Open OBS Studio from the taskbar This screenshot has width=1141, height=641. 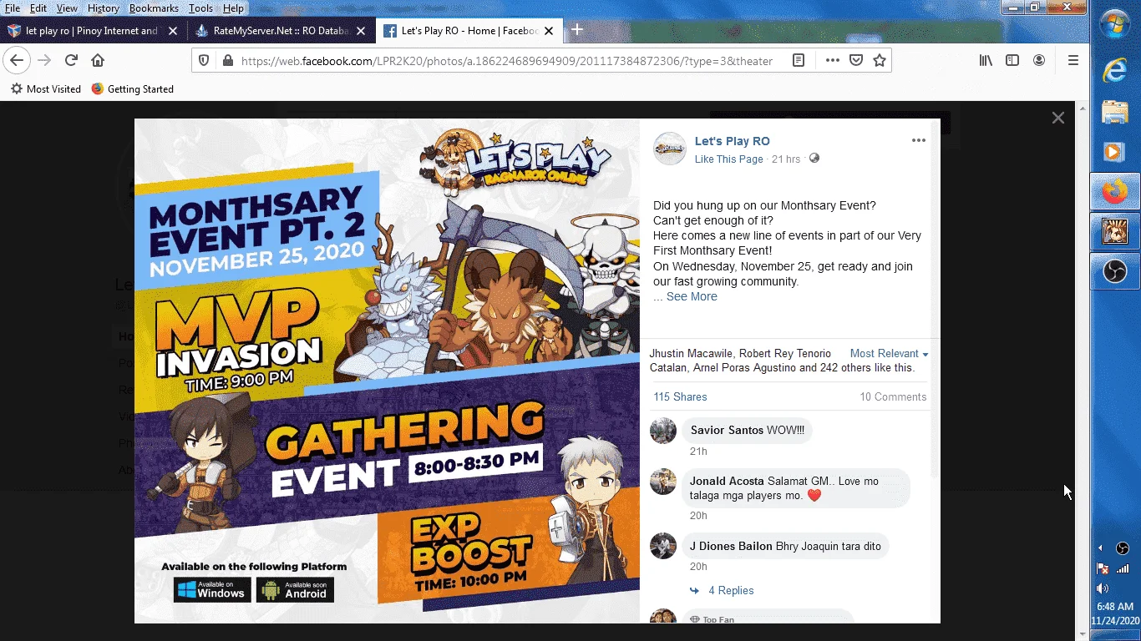tap(1115, 271)
